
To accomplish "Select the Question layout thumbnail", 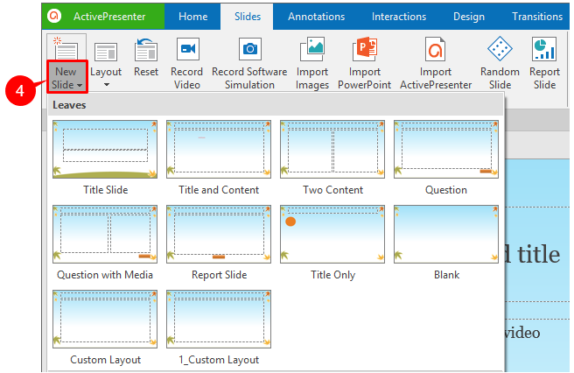I will tap(446, 149).
